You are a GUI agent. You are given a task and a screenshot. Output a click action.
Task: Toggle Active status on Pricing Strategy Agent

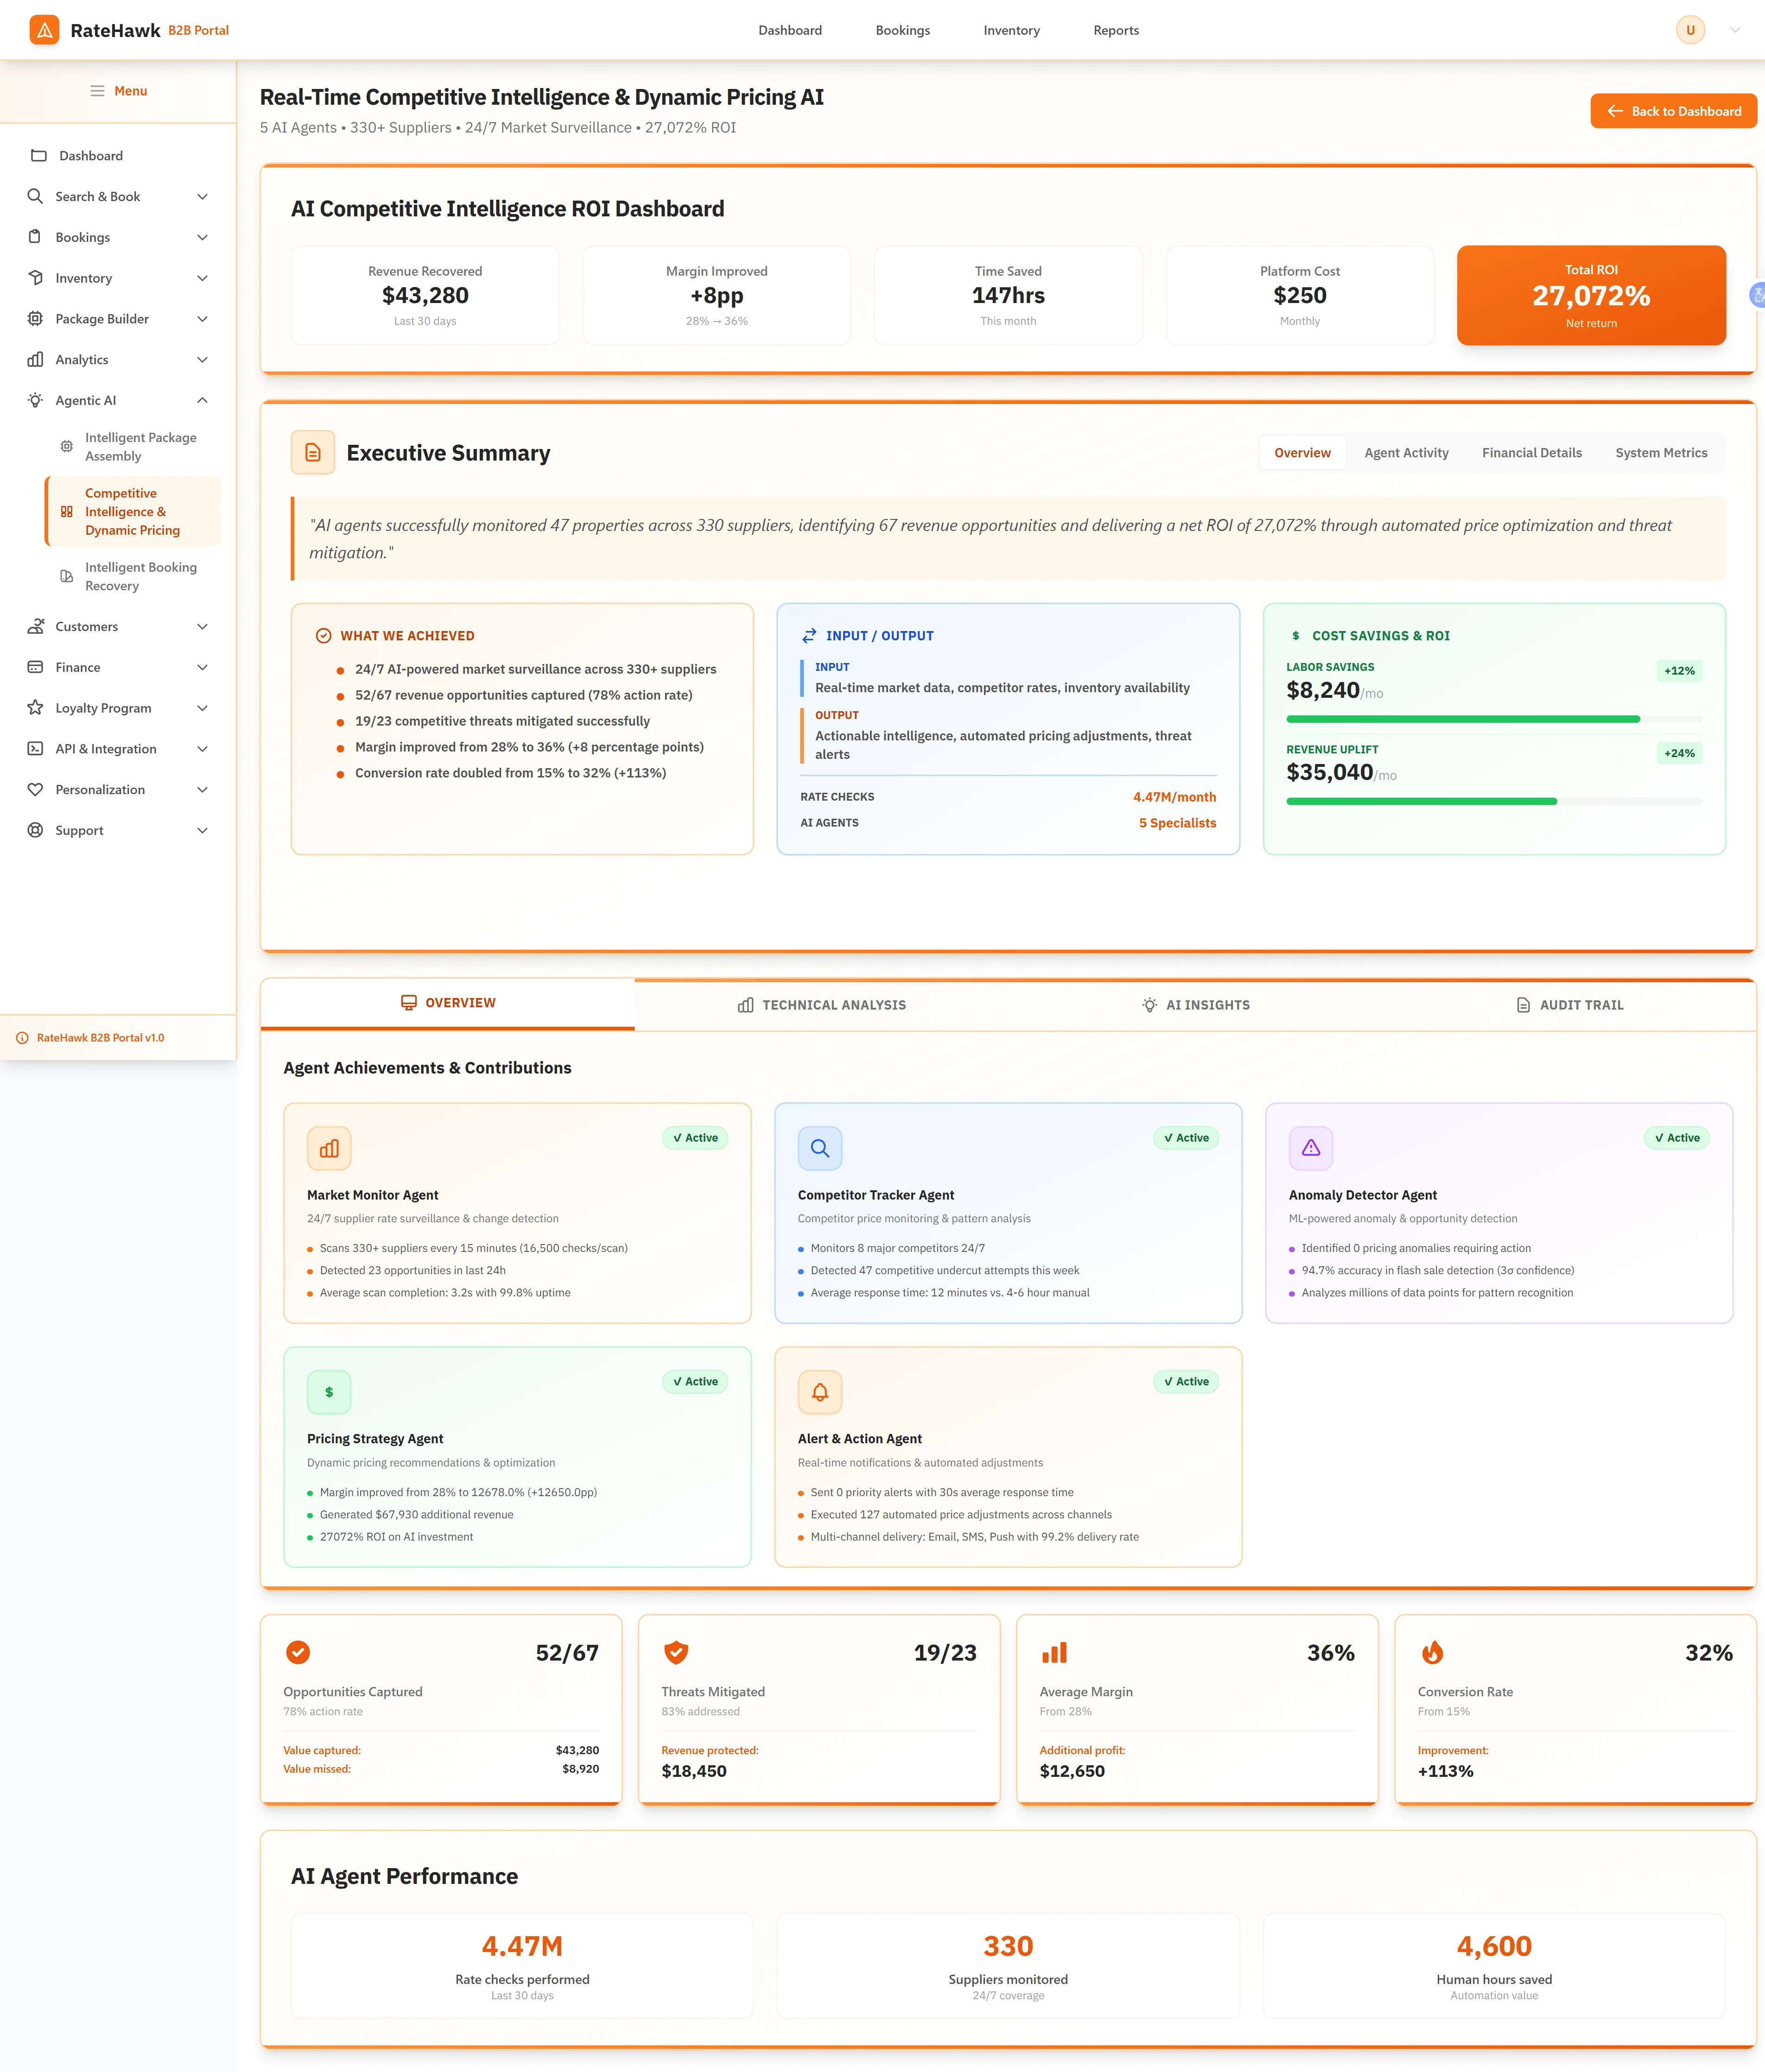pyautogui.click(x=694, y=1381)
